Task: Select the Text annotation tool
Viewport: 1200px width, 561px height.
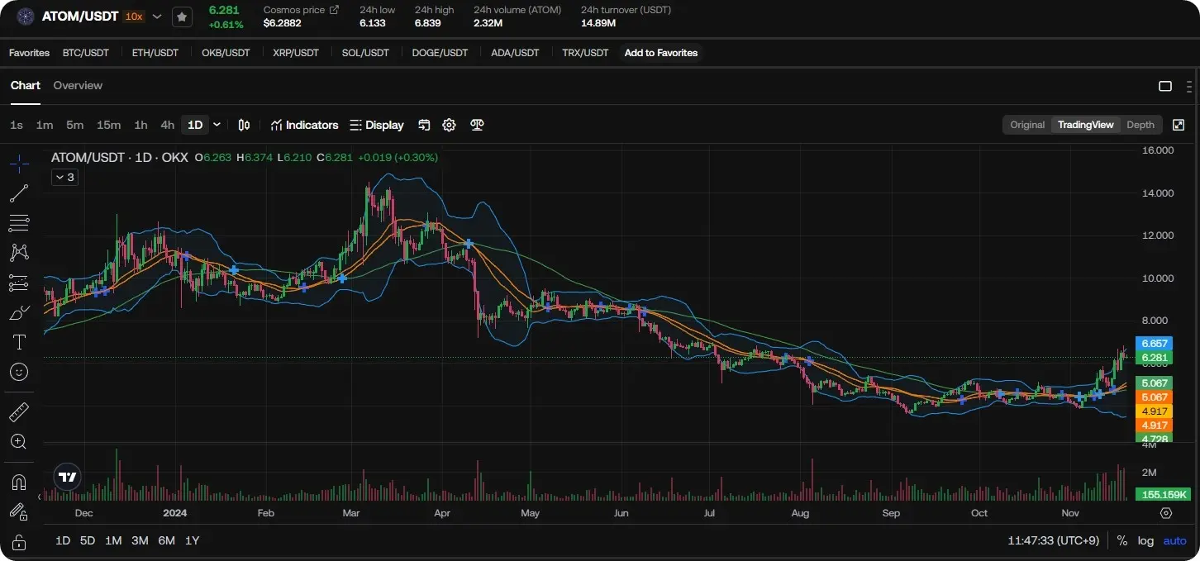Action: point(19,342)
